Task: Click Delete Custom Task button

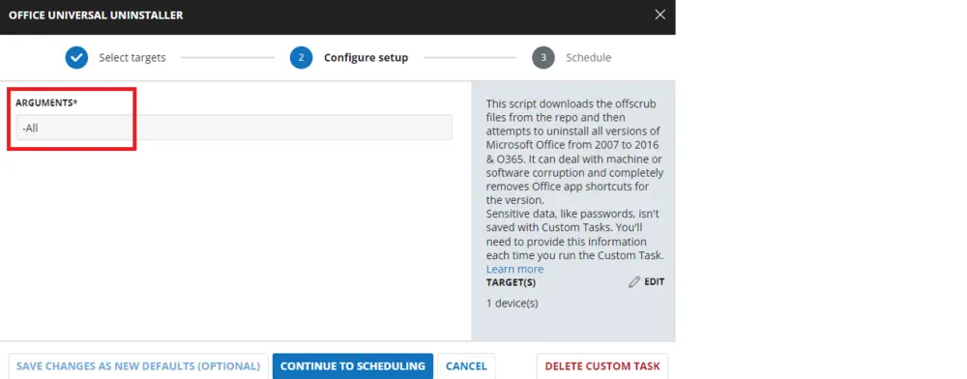Action: (x=601, y=366)
